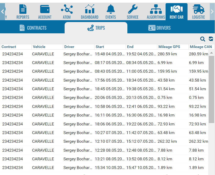Click the search magnifier icon
The image size is (215, 175).
coord(203,39)
